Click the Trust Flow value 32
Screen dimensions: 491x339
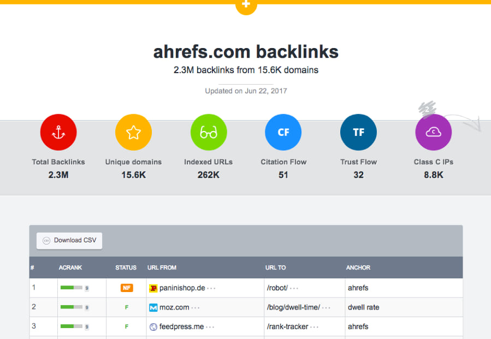[358, 175]
